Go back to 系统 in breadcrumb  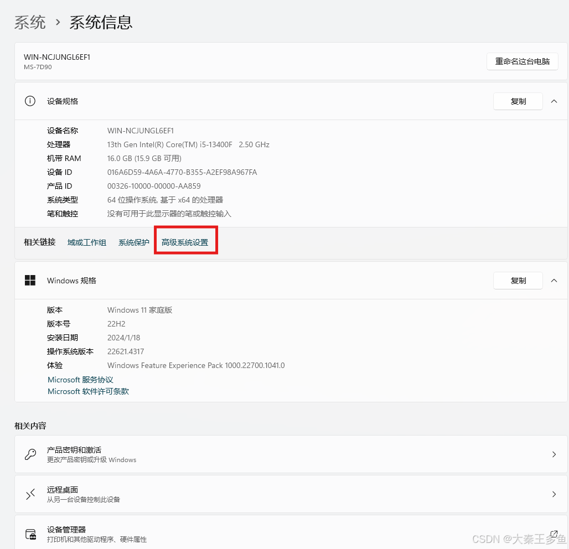(x=30, y=23)
